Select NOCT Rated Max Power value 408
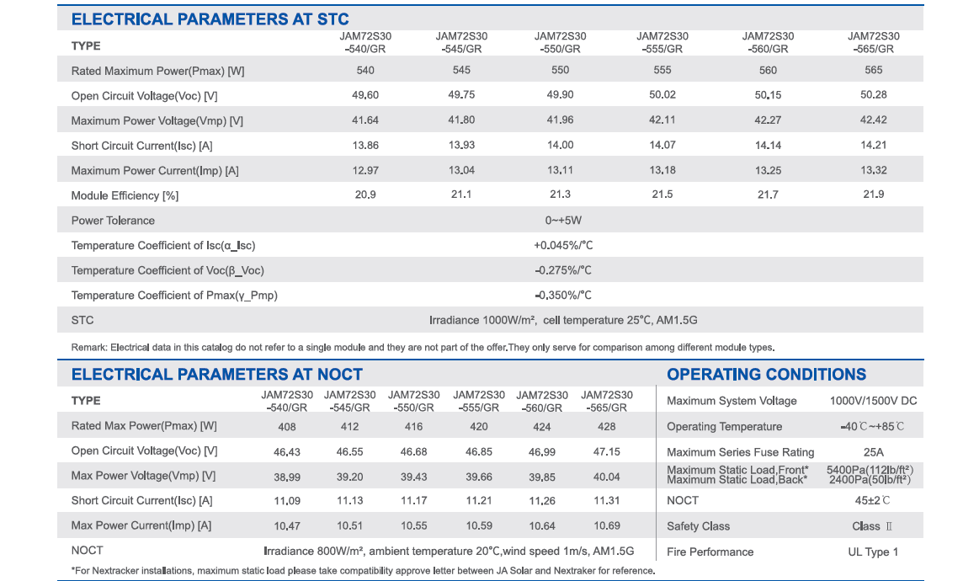979x581 pixels. 286,427
